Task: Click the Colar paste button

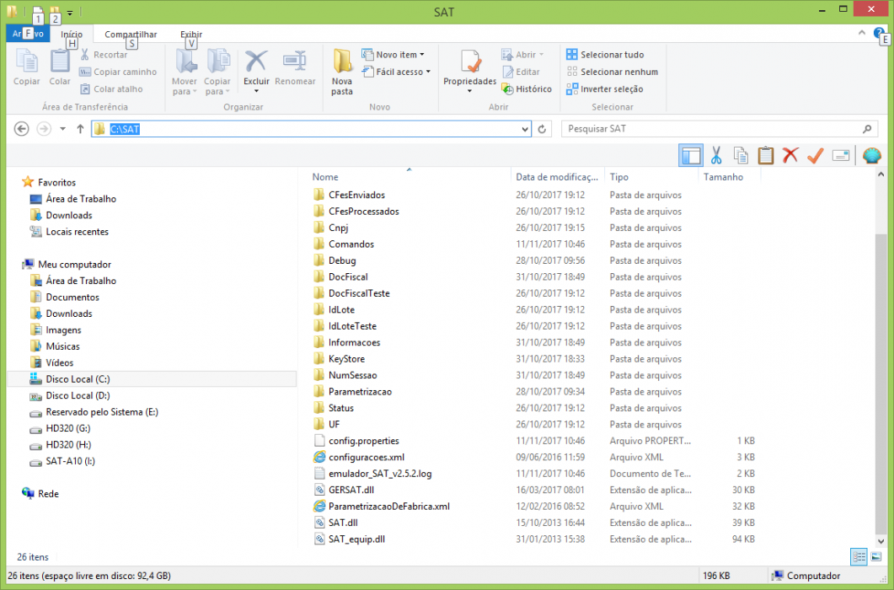Action: click(x=59, y=67)
